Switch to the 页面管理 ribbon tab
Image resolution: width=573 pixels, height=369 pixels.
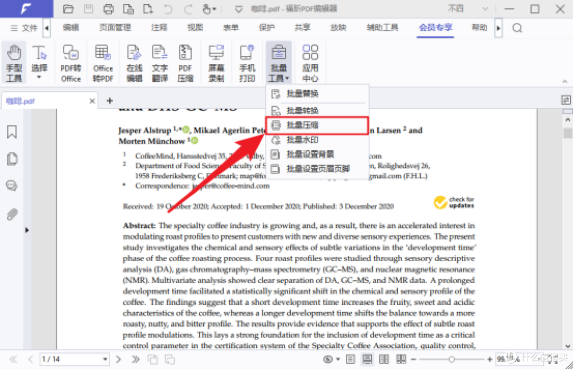[x=115, y=28]
